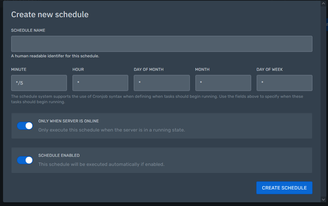This screenshot has width=328, height=206.
Task: Select the Hour cron input
Action: tap(100, 83)
